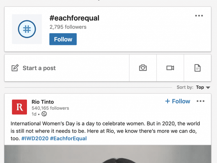Open the Rio Tinto company name link
This screenshot has height=163, width=217.
click(x=43, y=102)
